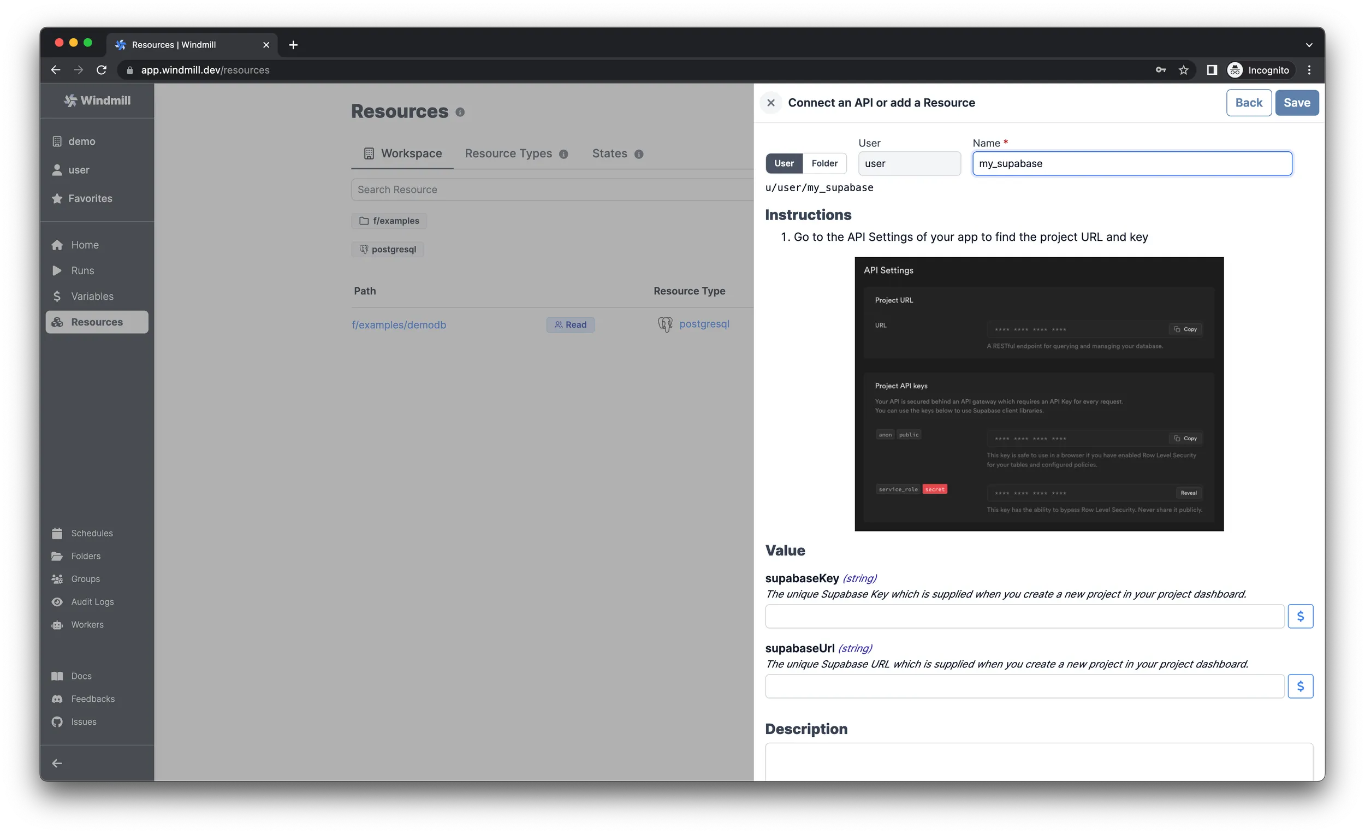Click the Windmill logo icon in sidebar
This screenshot has height=834, width=1365.
(x=70, y=99)
